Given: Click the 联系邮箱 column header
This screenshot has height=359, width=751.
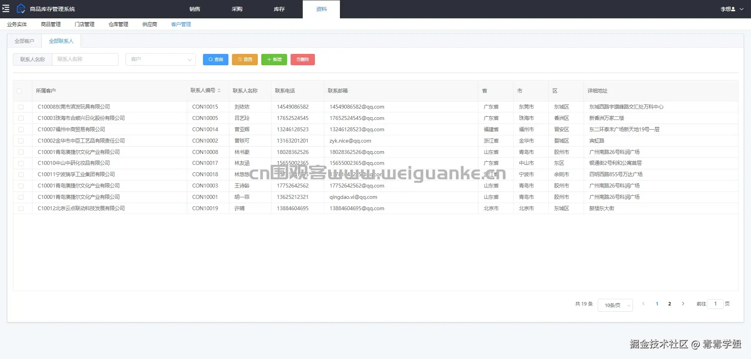Looking at the screenshot, I should pos(338,91).
